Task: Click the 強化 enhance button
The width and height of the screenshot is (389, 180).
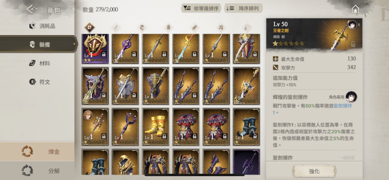Action: (x=314, y=171)
